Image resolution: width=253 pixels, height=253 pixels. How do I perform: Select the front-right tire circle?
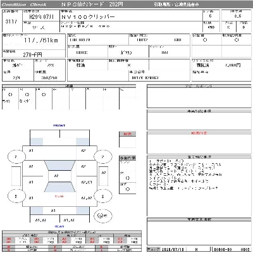(102, 157)
